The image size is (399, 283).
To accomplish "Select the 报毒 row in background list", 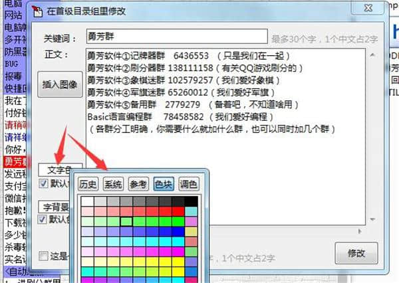I will click(x=15, y=76).
